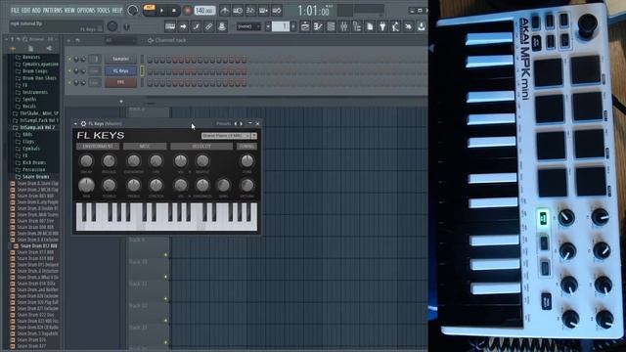Click the pattern number field showing 1
The width and height of the screenshot is (626, 352).
[x=281, y=26]
